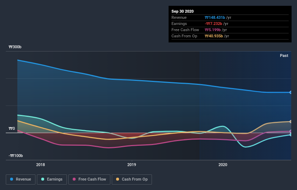Click the ₩300b y-axis label

[x=15, y=47]
